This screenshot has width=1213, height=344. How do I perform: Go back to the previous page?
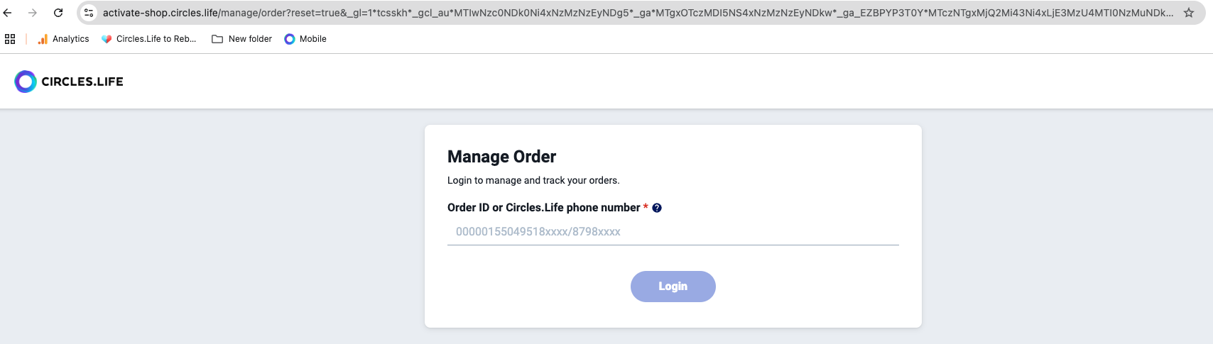click(8, 13)
